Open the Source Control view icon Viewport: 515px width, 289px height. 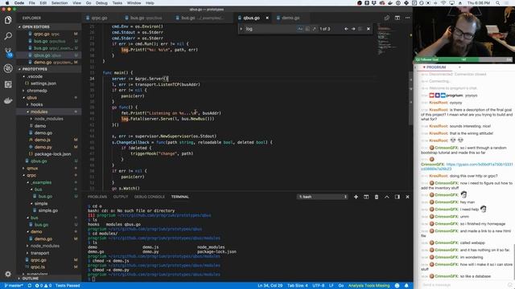(x=8, y=52)
